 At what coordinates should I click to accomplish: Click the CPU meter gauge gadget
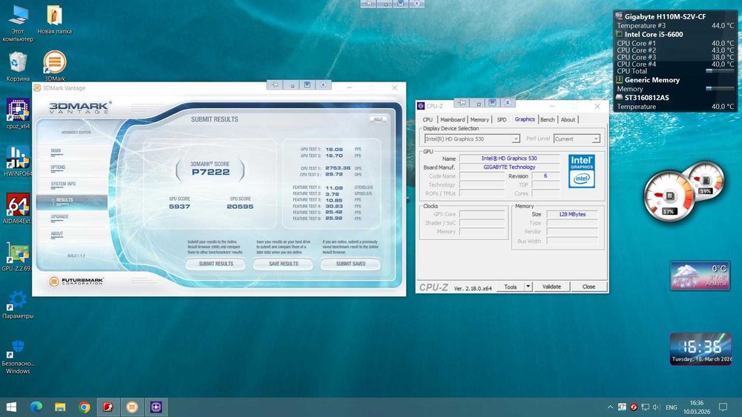click(669, 196)
